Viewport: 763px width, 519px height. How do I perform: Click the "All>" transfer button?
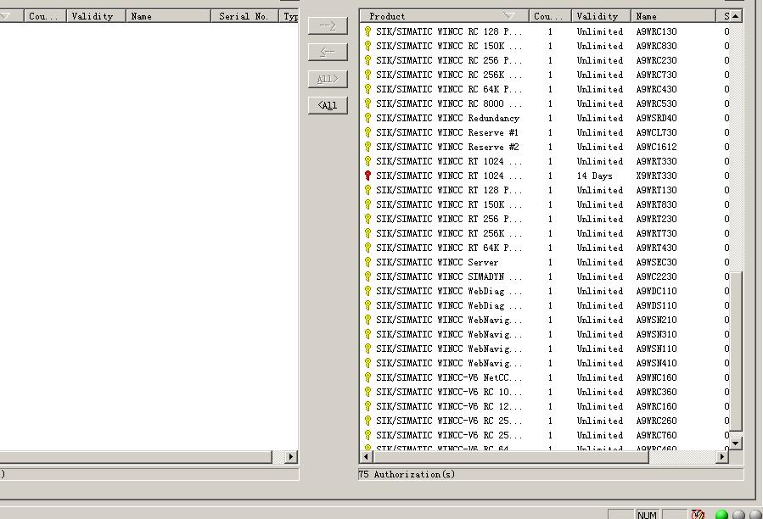328,79
